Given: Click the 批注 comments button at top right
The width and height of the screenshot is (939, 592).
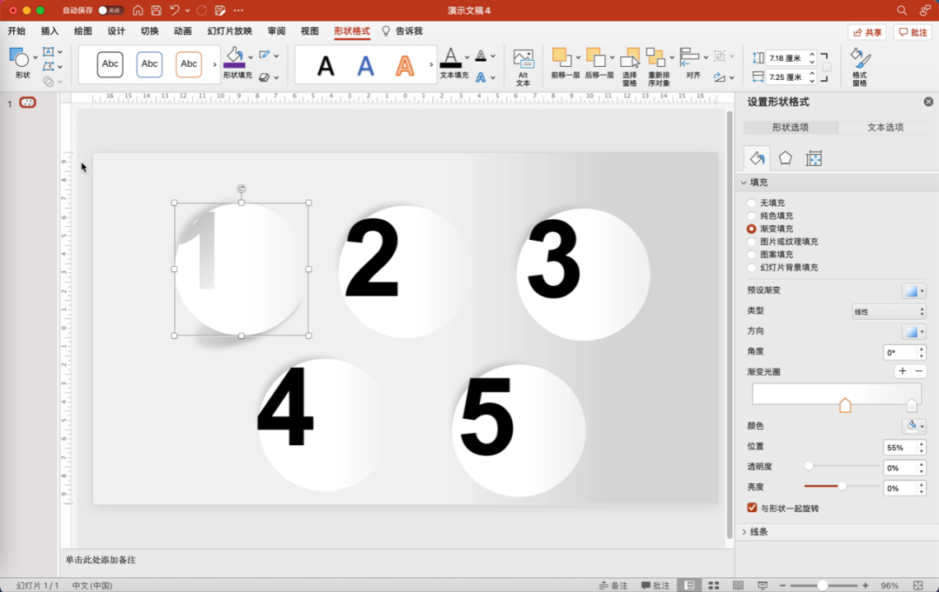Looking at the screenshot, I should (913, 32).
